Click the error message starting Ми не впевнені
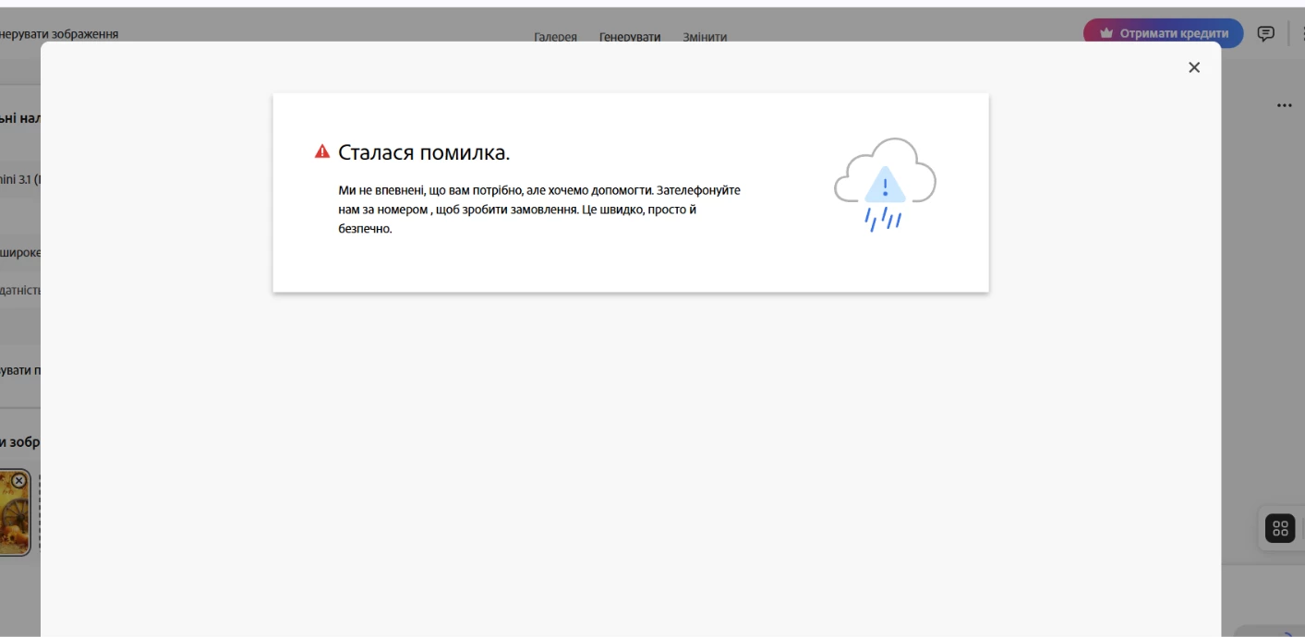Image resolution: width=1305 pixels, height=637 pixels. coord(539,210)
